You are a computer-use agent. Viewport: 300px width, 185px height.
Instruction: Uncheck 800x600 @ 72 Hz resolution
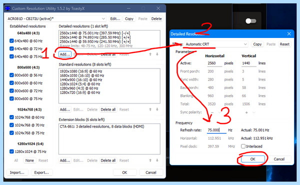click(11, 90)
